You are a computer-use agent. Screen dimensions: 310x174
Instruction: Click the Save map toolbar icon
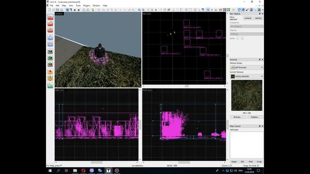coord(57,10)
